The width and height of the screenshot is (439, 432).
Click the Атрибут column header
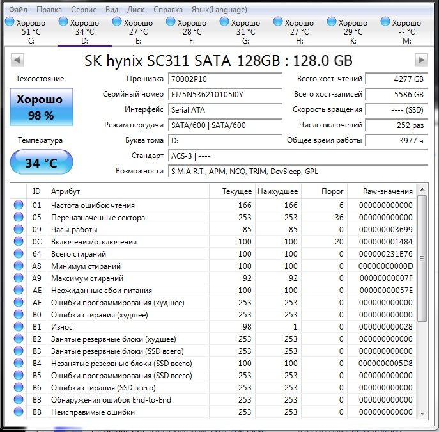point(128,191)
